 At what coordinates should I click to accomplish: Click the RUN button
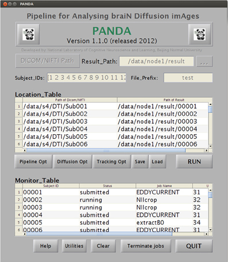pyautogui.click(x=194, y=162)
